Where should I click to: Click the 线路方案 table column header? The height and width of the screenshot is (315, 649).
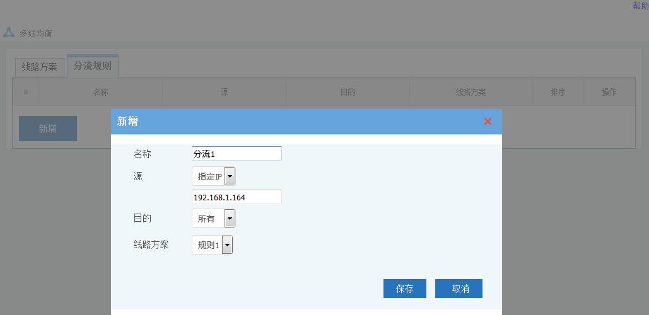[x=471, y=92]
